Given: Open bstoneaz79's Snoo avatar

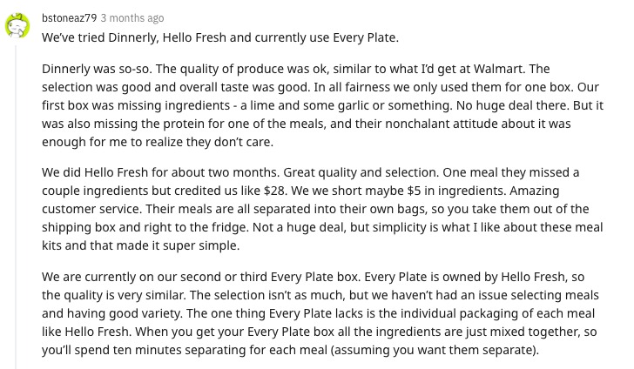Looking at the screenshot, I should [17, 25].
